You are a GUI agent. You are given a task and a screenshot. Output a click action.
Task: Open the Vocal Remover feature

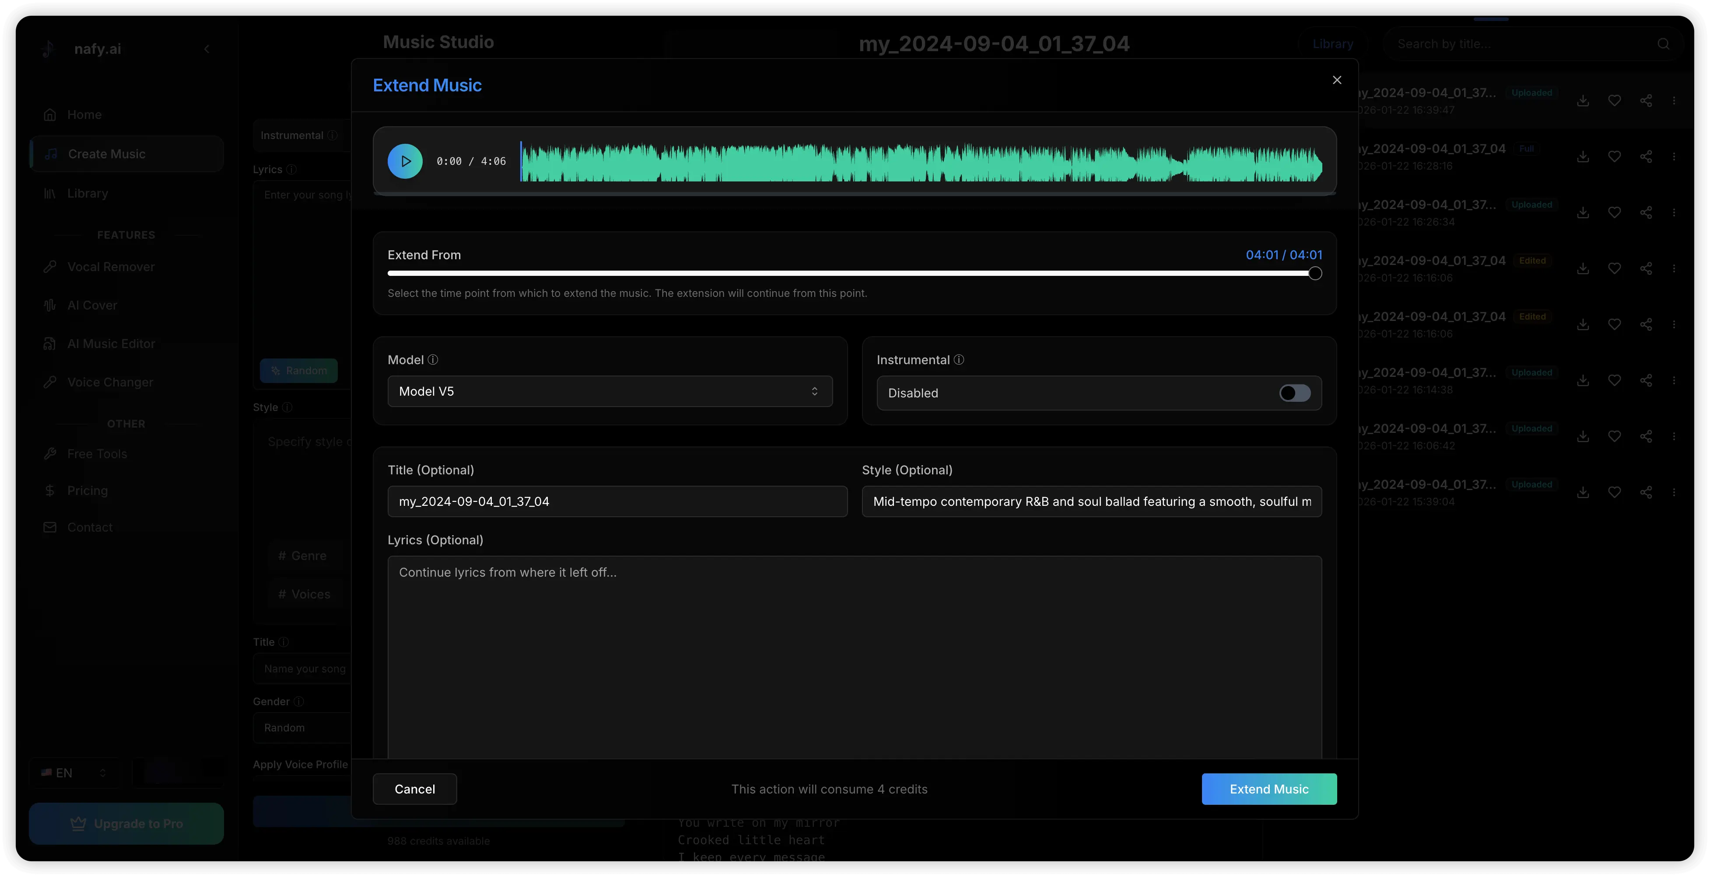pyautogui.click(x=126, y=267)
